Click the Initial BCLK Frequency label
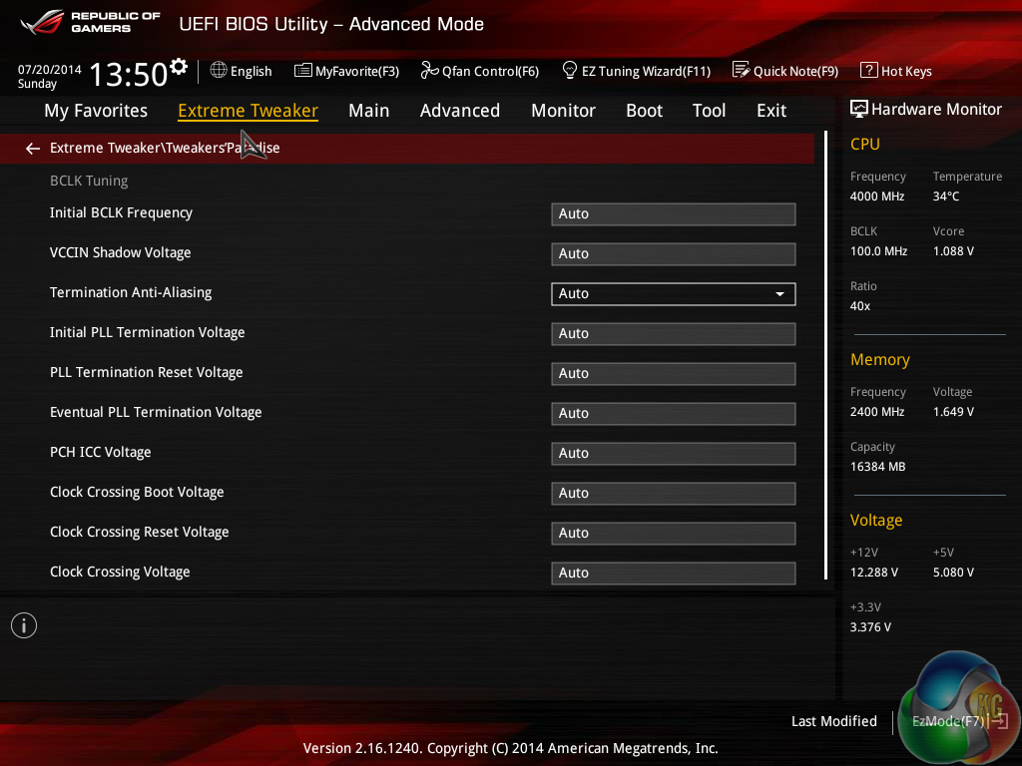Screen dimensions: 1022x766 121,213
